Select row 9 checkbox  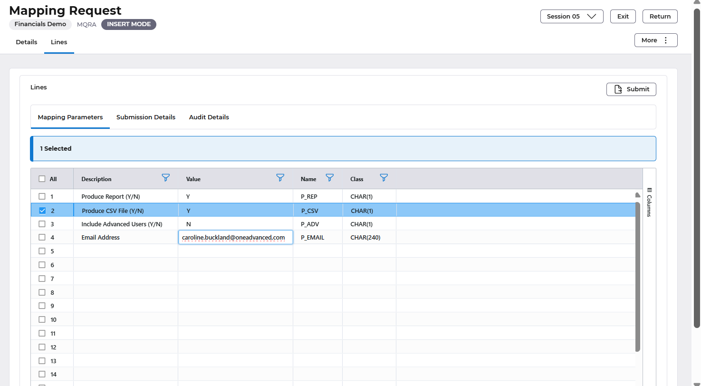click(x=42, y=306)
